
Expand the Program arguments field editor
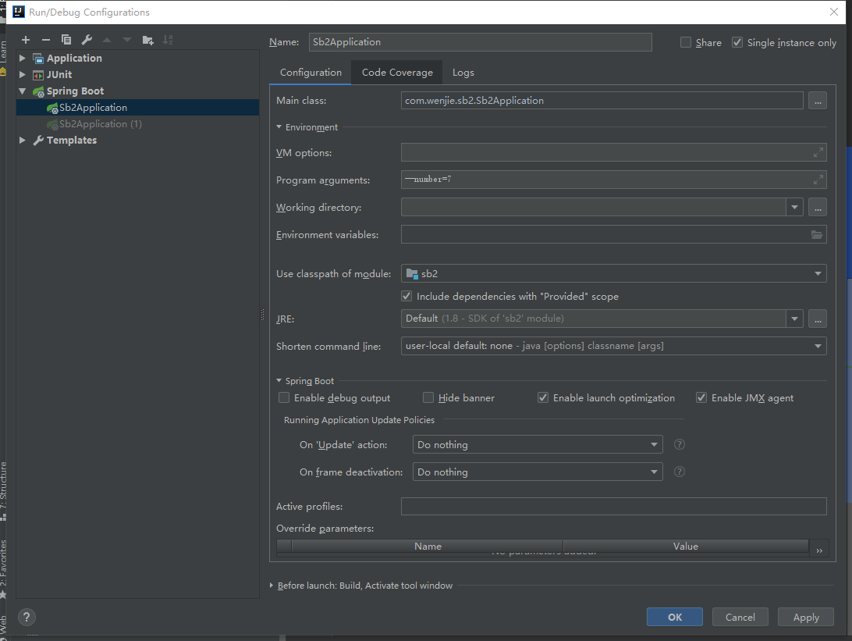(818, 180)
